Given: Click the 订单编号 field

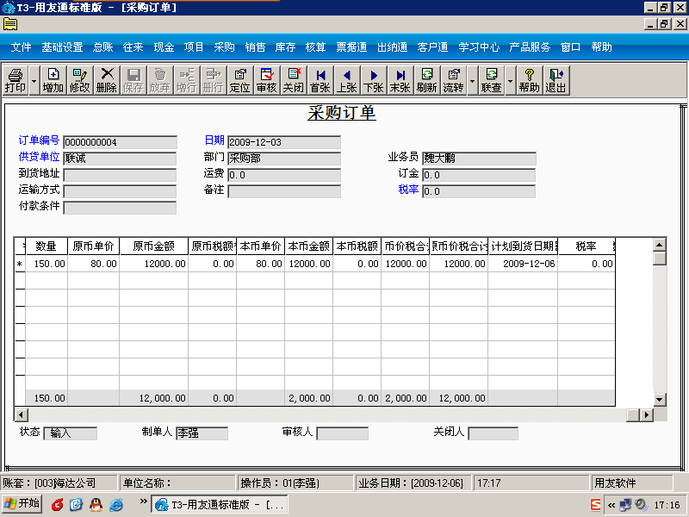Looking at the screenshot, I should click(120, 142).
